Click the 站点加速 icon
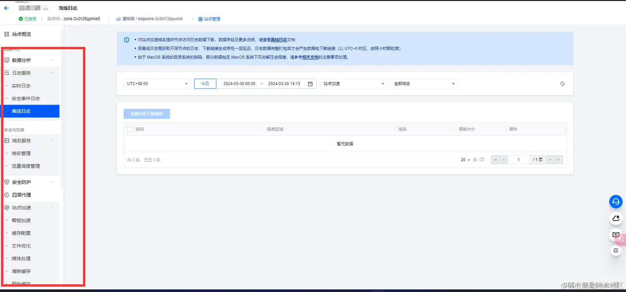This screenshot has height=292, width=626. [7, 208]
